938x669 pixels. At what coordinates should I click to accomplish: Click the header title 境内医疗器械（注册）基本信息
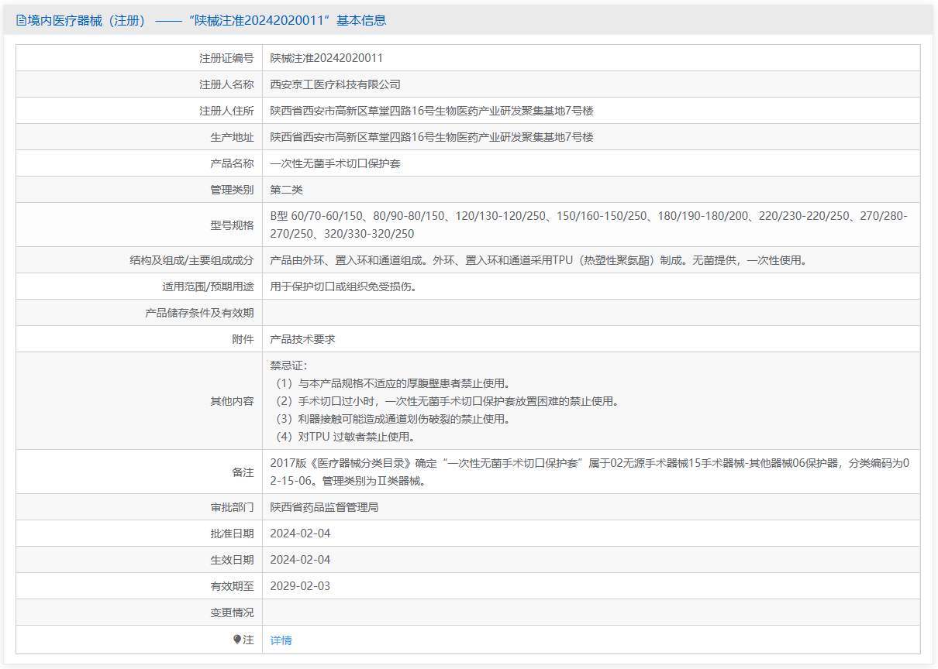click(x=206, y=21)
